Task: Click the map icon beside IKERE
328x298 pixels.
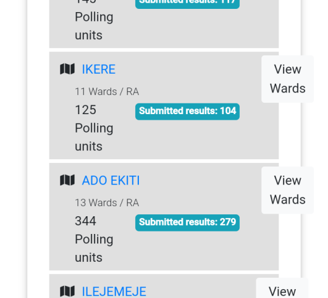Action: 67,69
